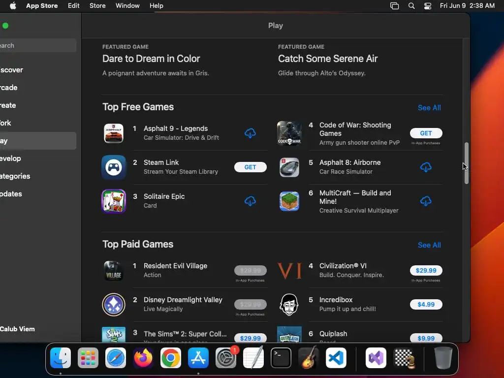Open GarageBand from the Dock
Viewport: 504px width, 378px height.
pos(309,358)
